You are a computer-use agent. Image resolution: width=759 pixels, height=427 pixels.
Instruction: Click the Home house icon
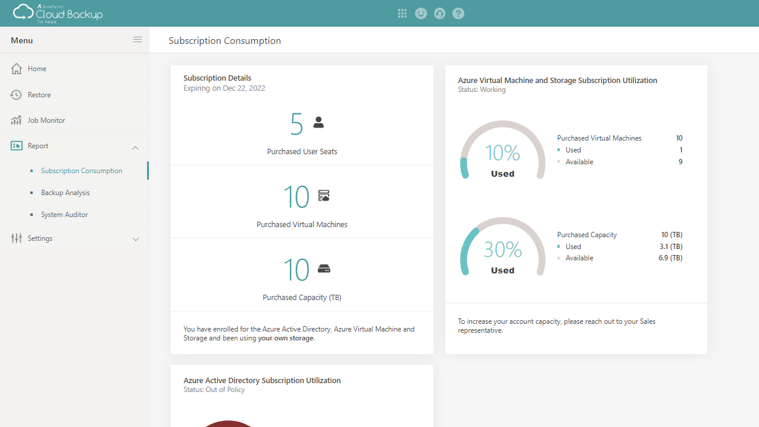click(x=17, y=69)
